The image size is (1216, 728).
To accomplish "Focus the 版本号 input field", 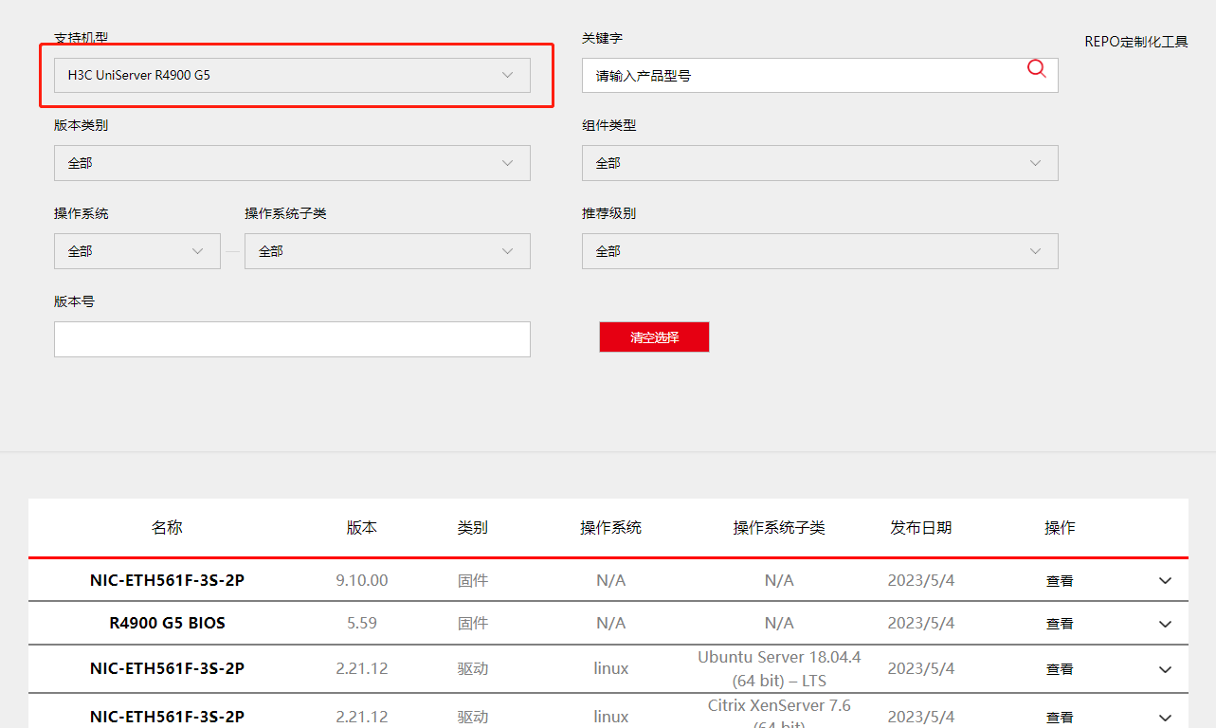I will click(x=292, y=339).
